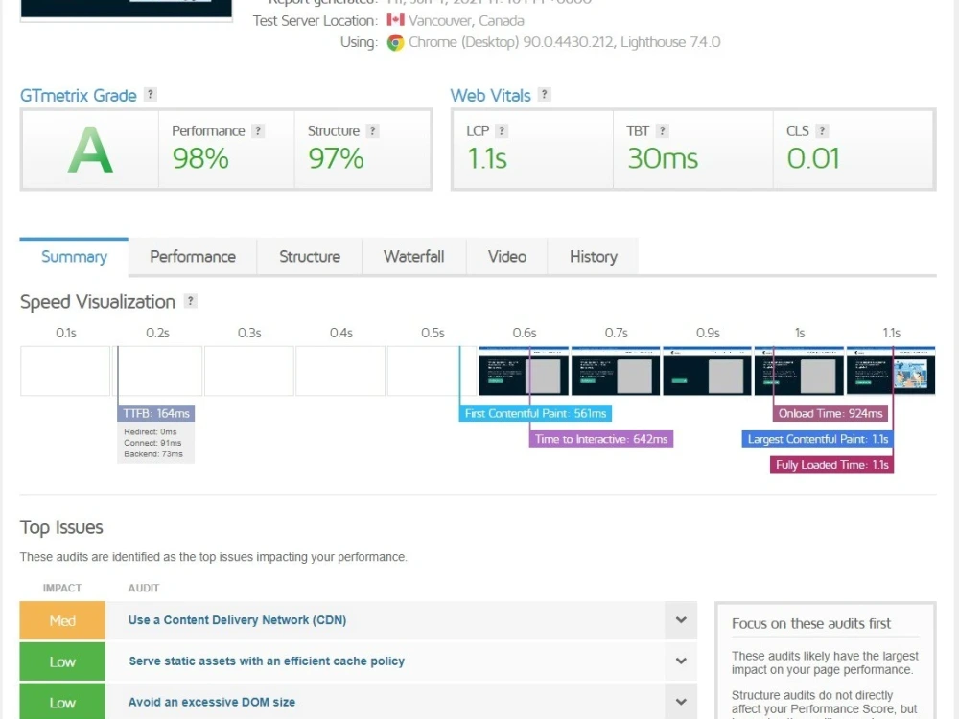Click the 0.01 CLS value

pyautogui.click(x=813, y=159)
